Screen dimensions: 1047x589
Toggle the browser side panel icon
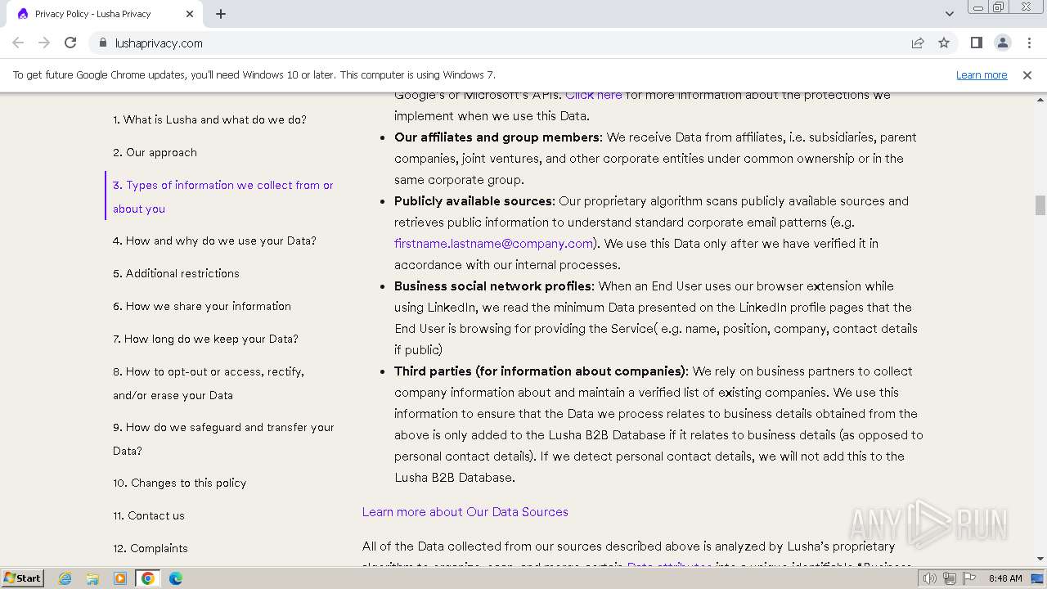pos(976,43)
